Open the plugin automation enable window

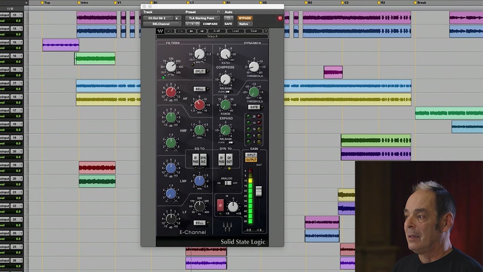coord(228,18)
